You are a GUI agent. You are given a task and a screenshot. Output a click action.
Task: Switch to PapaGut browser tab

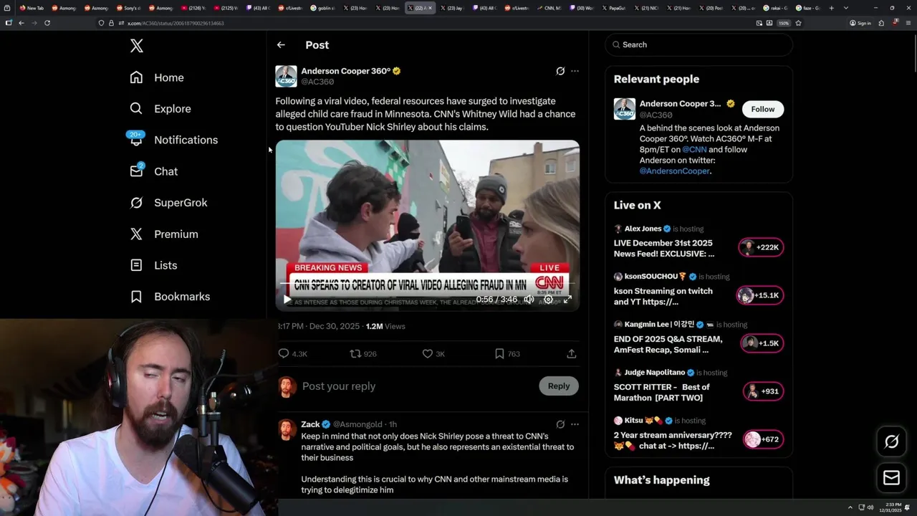point(614,8)
